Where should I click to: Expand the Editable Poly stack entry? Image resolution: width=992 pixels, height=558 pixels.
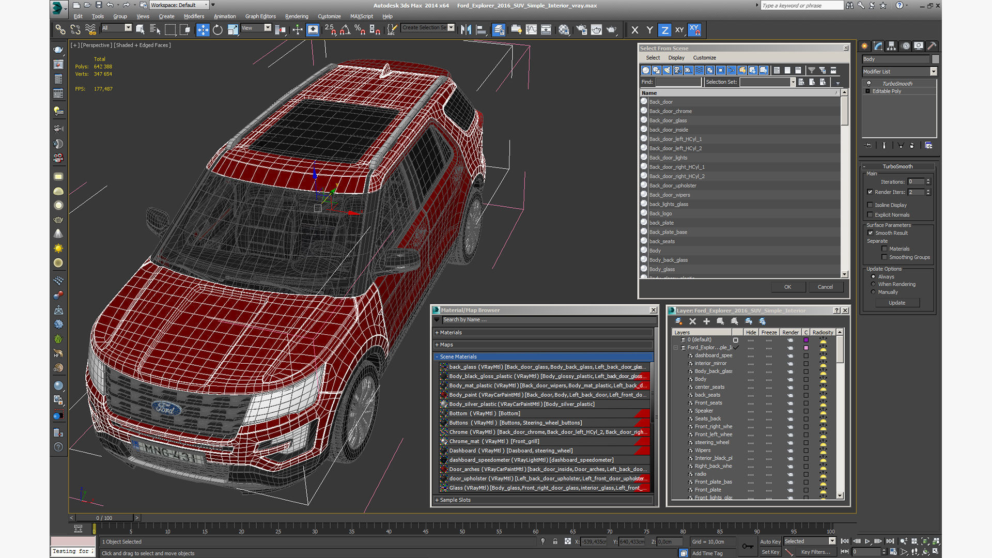[868, 91]
